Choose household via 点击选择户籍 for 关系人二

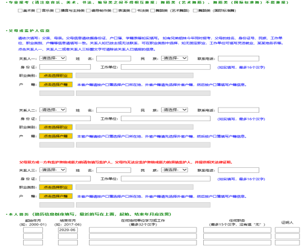point(56,136)
